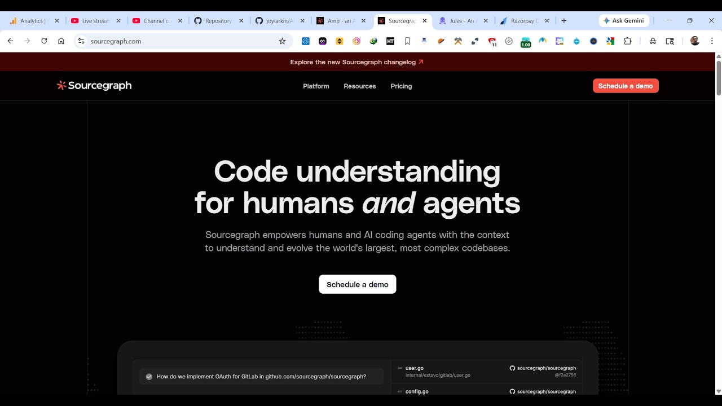Switch to the Repository GitHub tab
Viewport: 722px width, 406px height.
(x=218, y=21)
